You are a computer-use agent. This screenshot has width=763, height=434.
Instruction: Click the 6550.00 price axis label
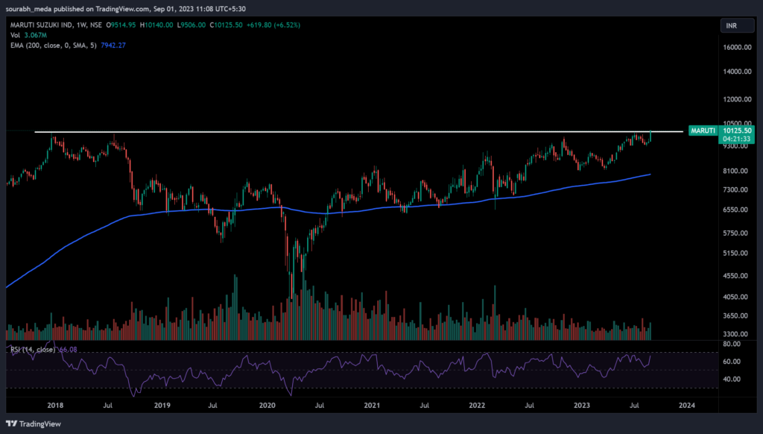(x=735, y=210)
